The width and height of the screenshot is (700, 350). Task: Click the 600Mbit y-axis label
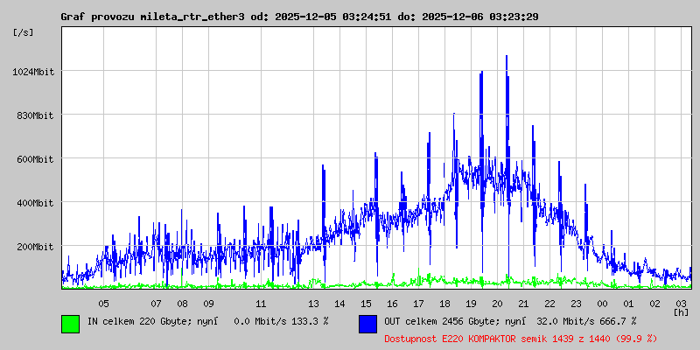pyautogui.click(x=36, y=159)
